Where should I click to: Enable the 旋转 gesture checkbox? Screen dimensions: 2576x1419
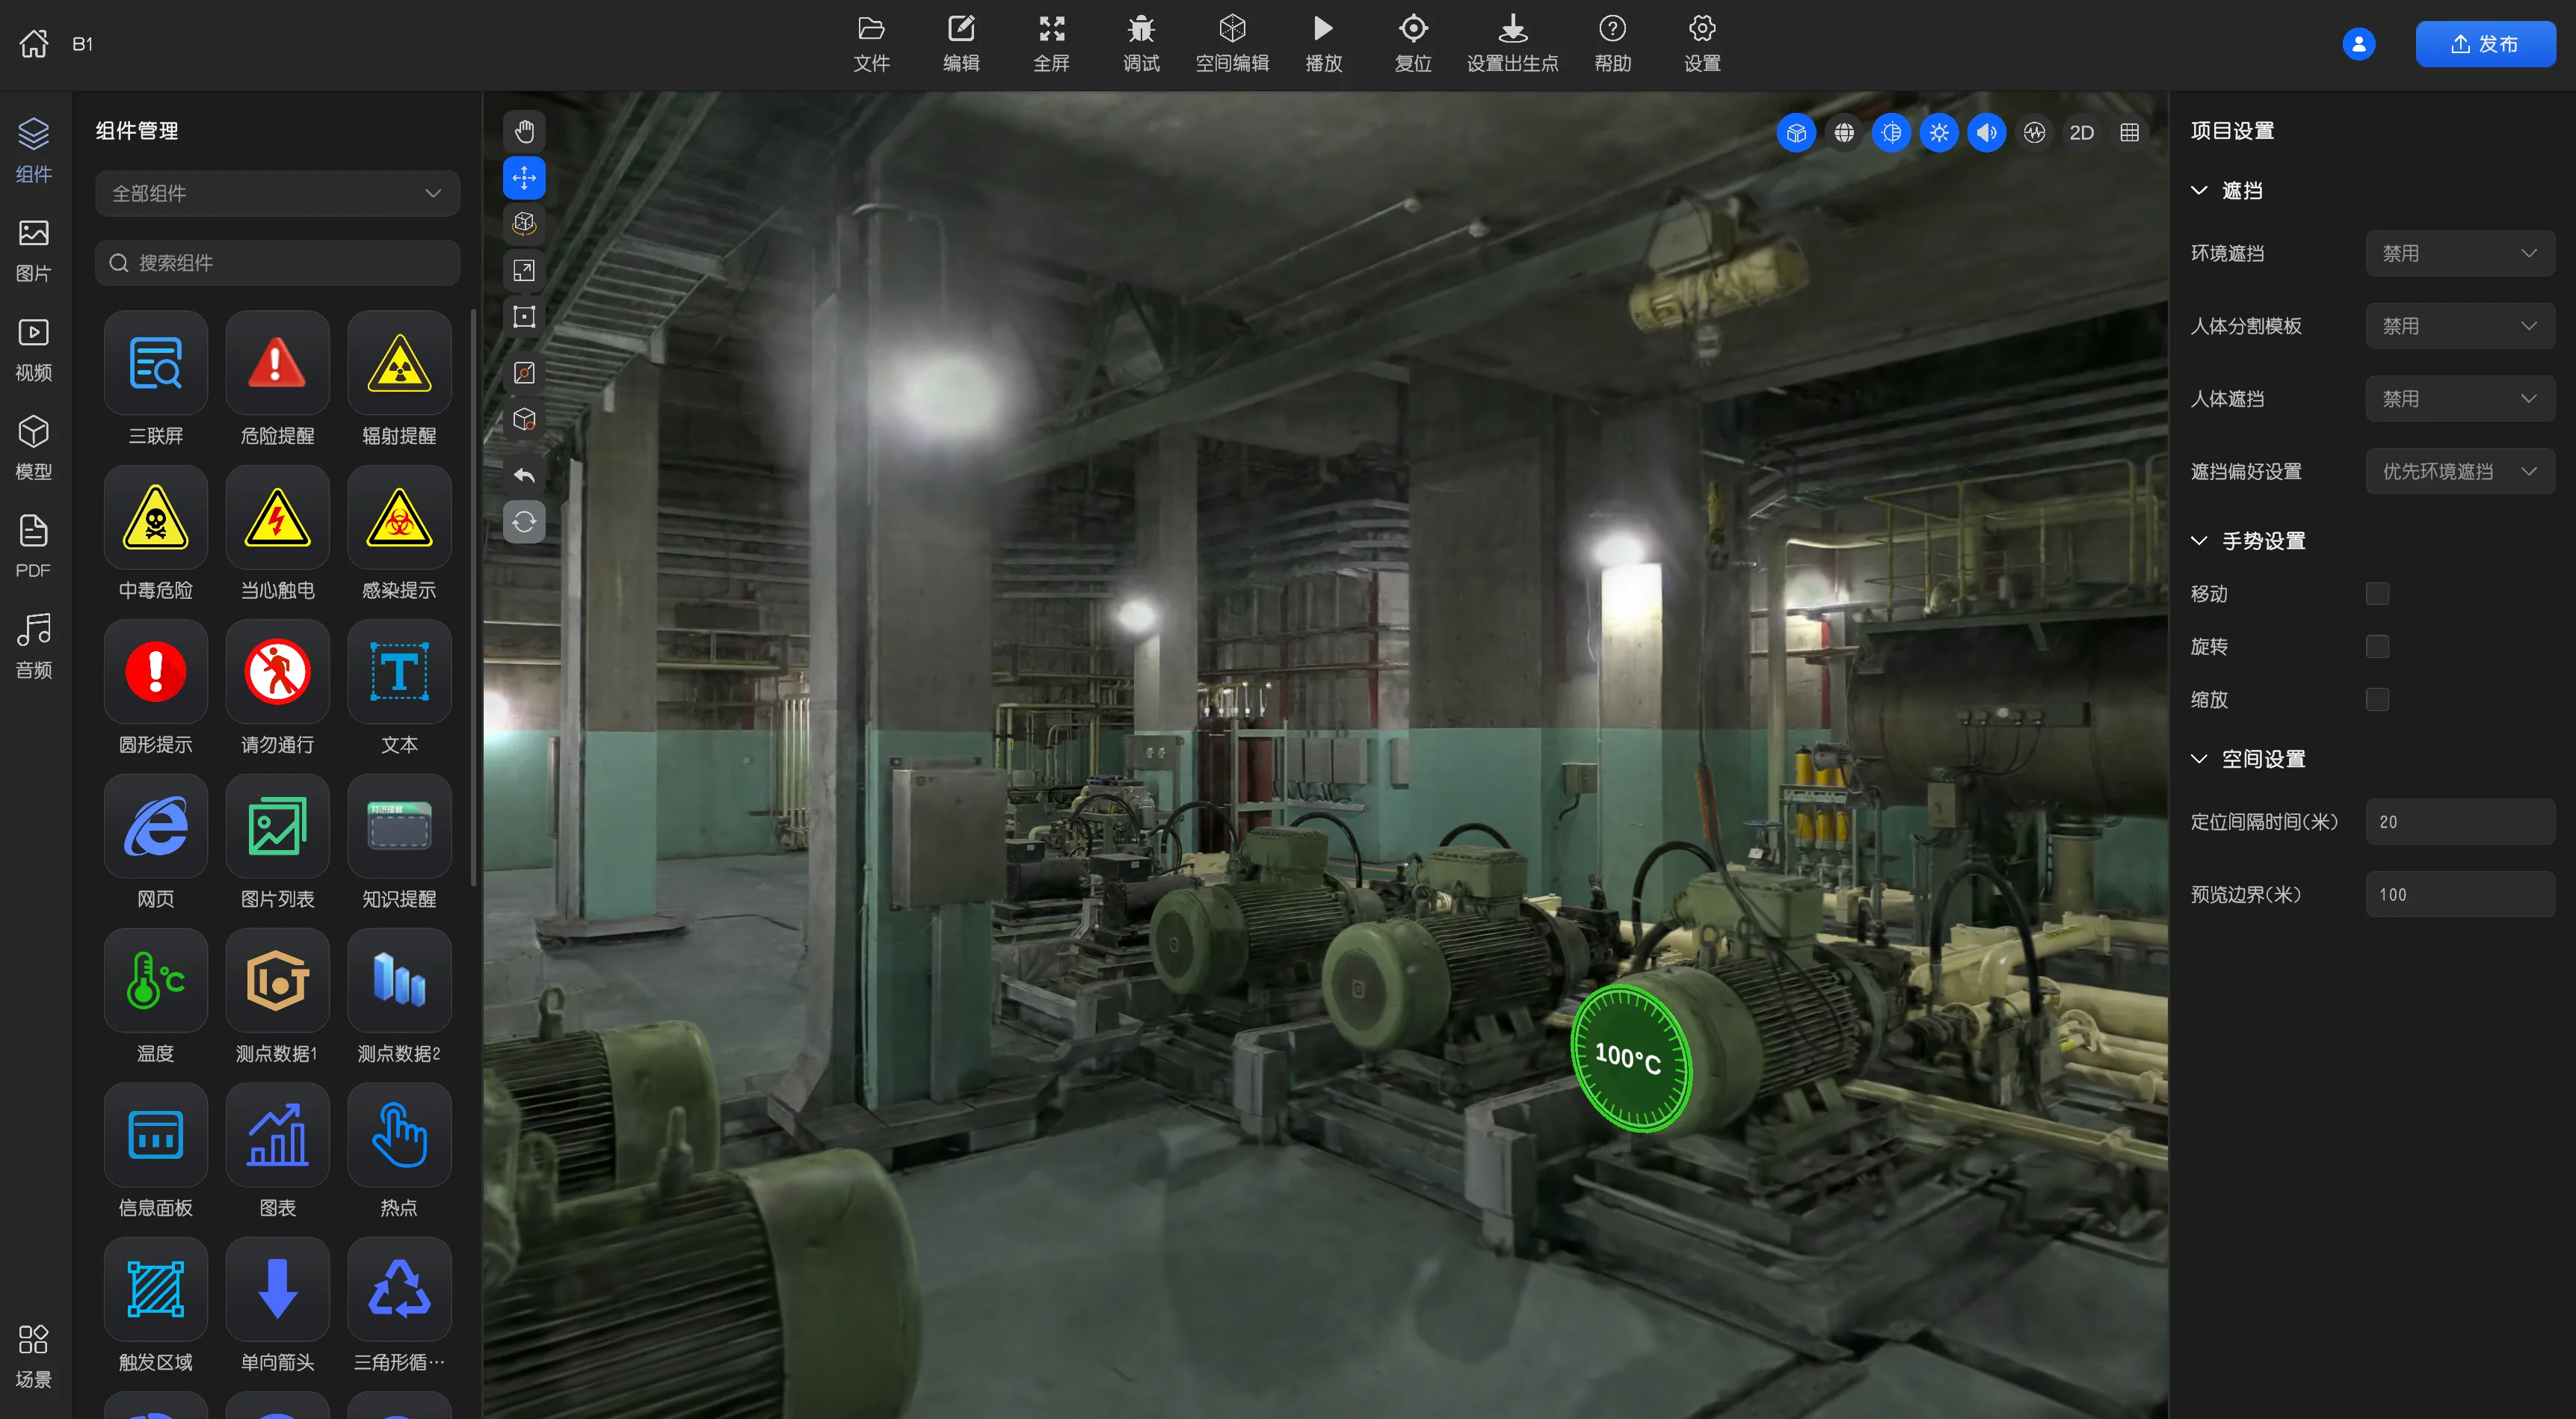pos(2378,647)
